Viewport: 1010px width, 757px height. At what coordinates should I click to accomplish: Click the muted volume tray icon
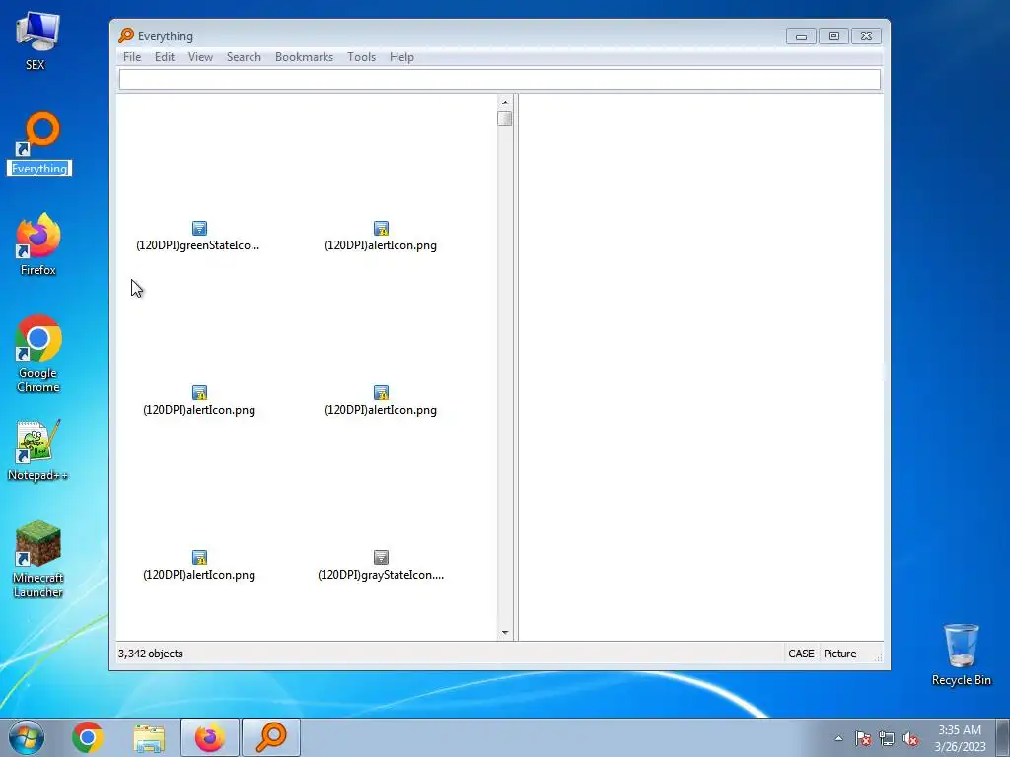(x=910, y=739)
